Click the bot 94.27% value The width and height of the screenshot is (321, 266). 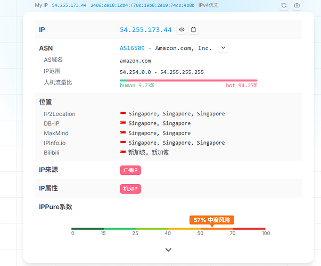[x=241, y=85]
